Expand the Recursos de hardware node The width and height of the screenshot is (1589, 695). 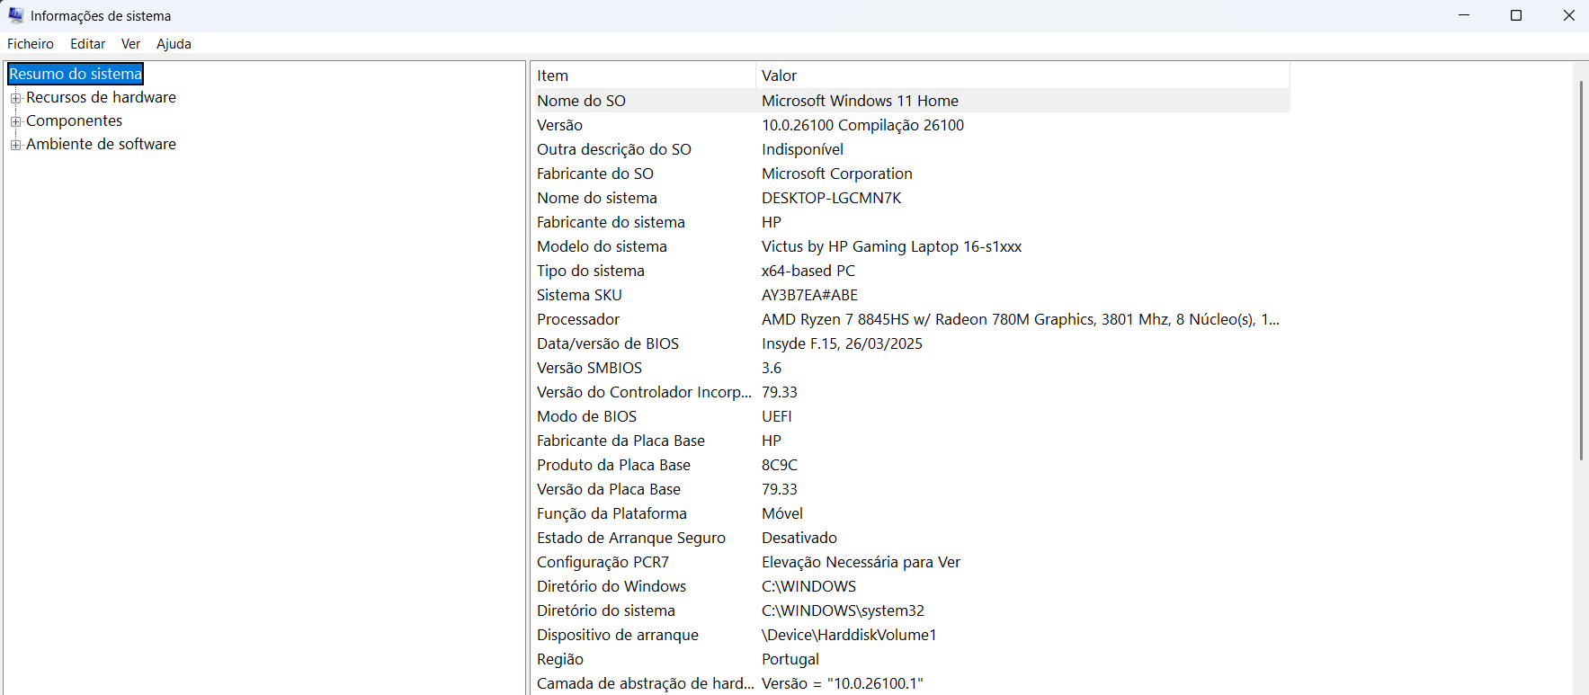point(15,98)
